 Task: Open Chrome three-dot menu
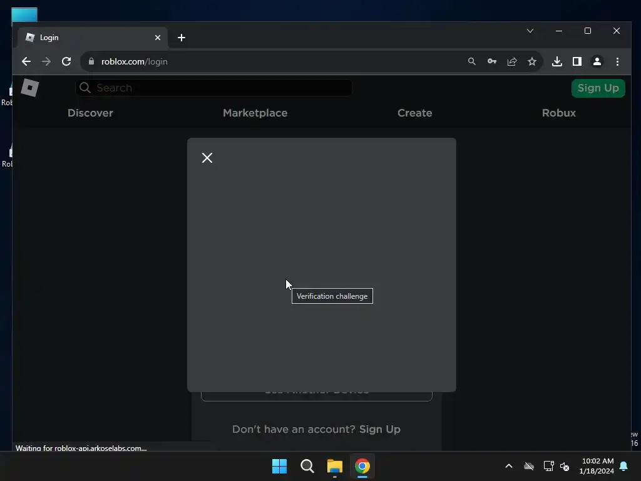617,61
